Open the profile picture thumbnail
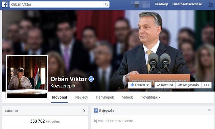Viewport: 215px width, 129px height. point(27,77)
